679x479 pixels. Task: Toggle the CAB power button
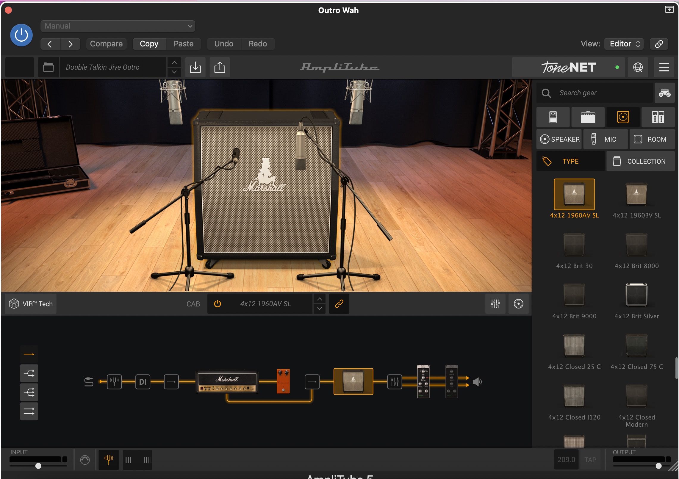pyautogui.click(x=218, y=304)
